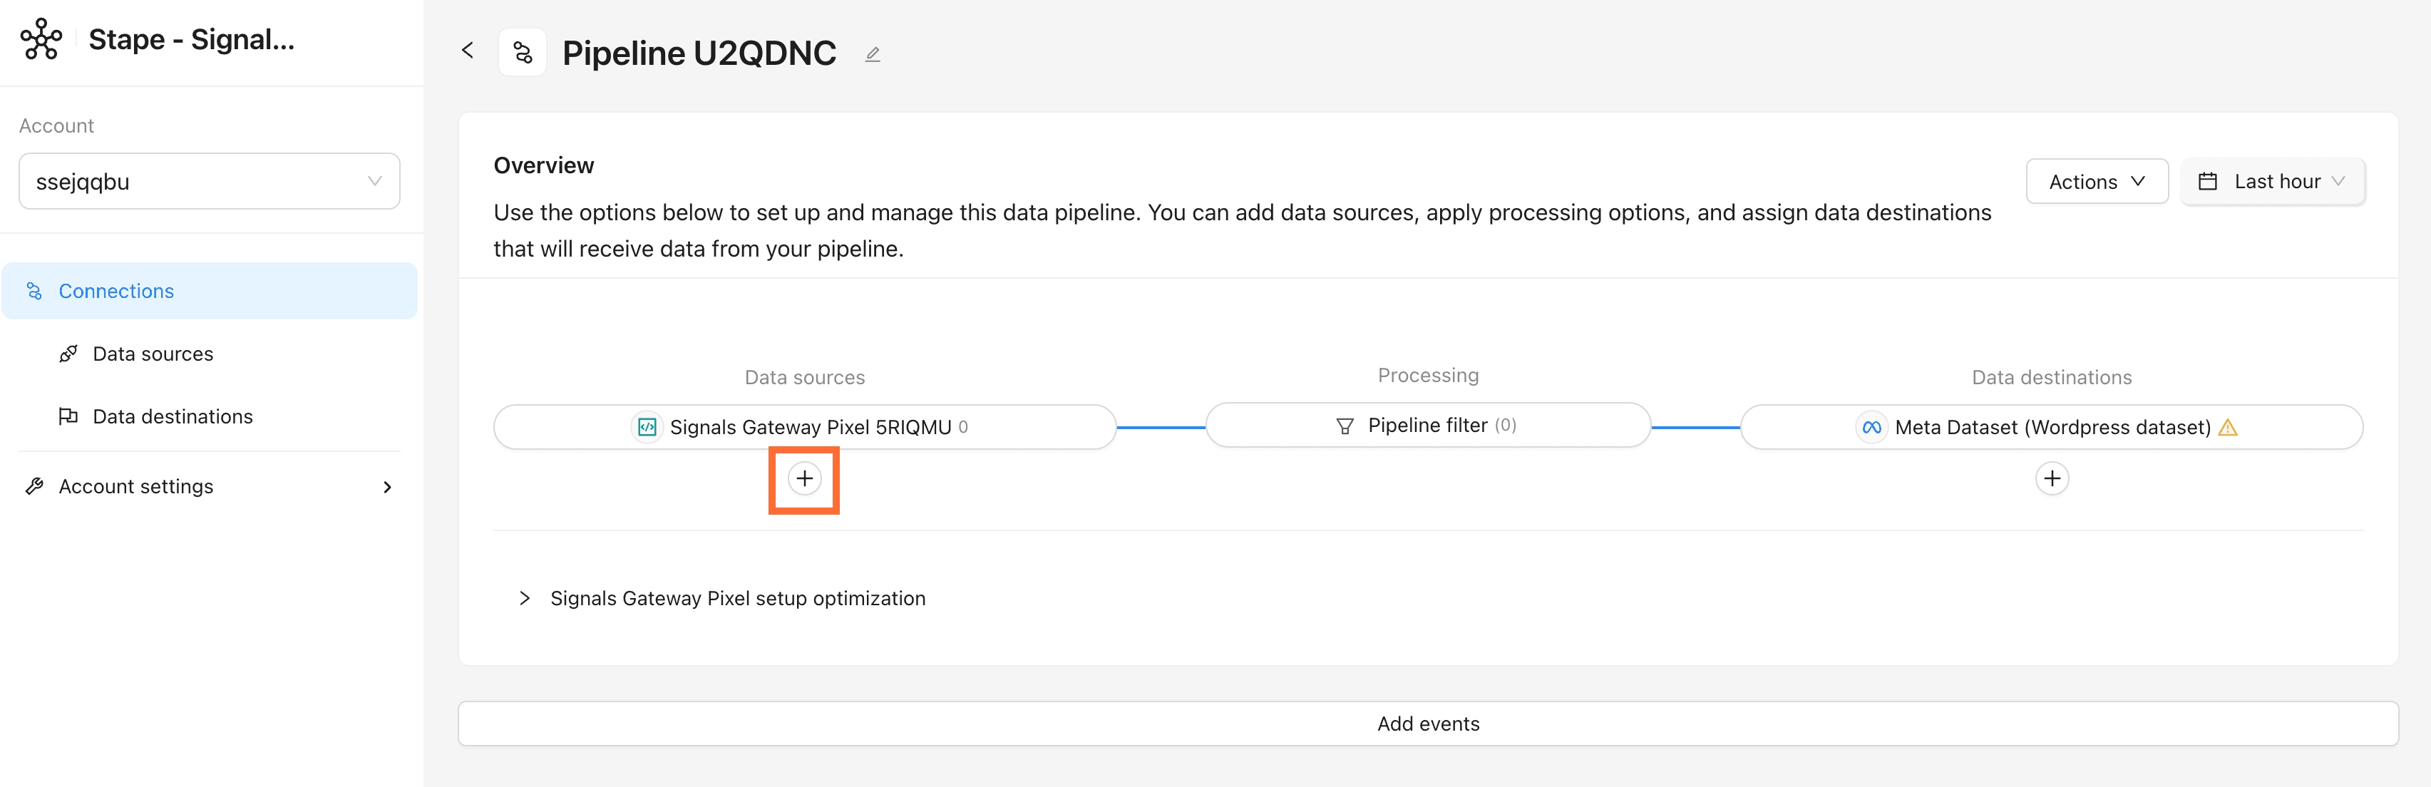Click the Account settings wrench icon
Screen dimensions: 2431x787
click(34, 486)
